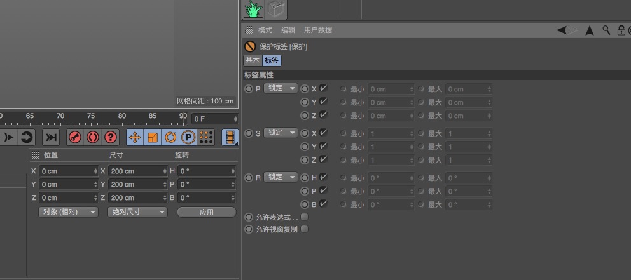This screenshot has width=631, height=280.
Task: Toggle parameter keying with the P icon
Action: point(188,137)
